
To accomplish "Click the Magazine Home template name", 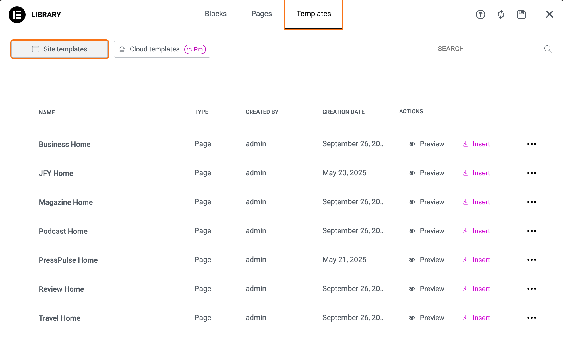I will (66, 202).
